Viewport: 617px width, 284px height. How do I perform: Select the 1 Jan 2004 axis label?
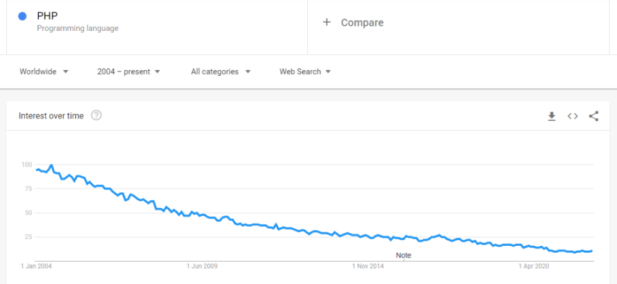[x=36, y=266]
